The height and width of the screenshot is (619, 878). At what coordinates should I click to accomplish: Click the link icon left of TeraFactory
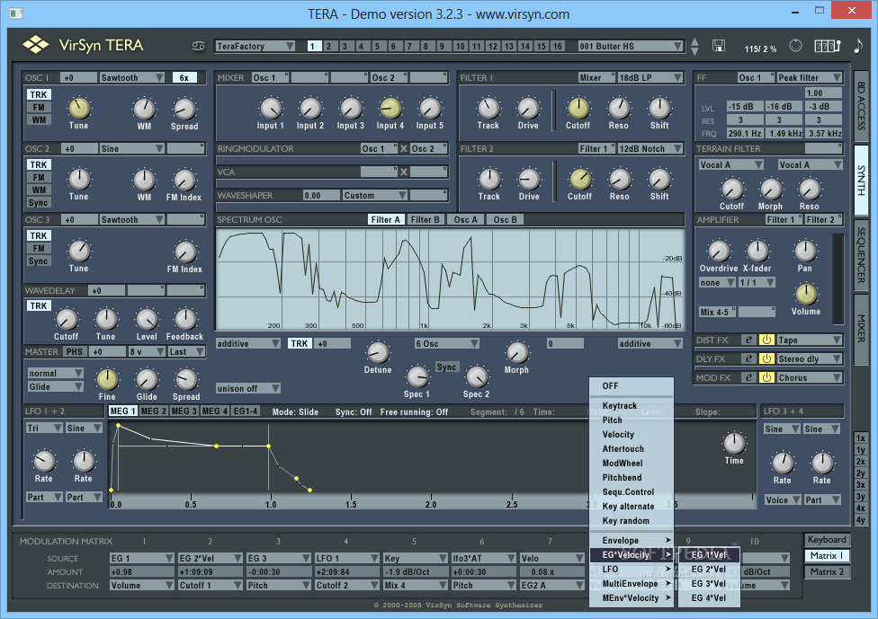click(x=198, y=46)
